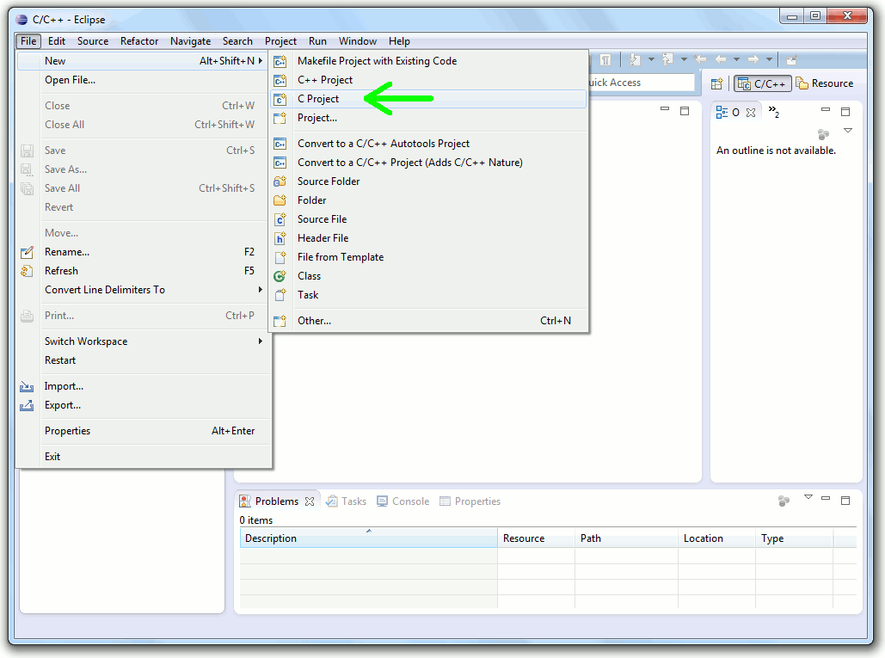Switch to the Resource perspective
The width and height of the screenshot is (885, 658).
[x=825, y=83]
